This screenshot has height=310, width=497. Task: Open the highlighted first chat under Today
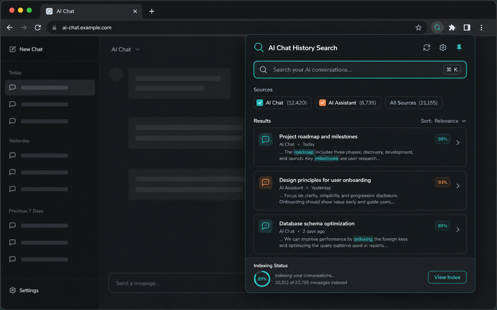click(50, 88)
